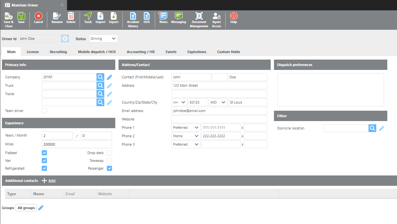Search for a Company with magnifier icon
This screenshot has width=397, height=224.
pos(100,77)
